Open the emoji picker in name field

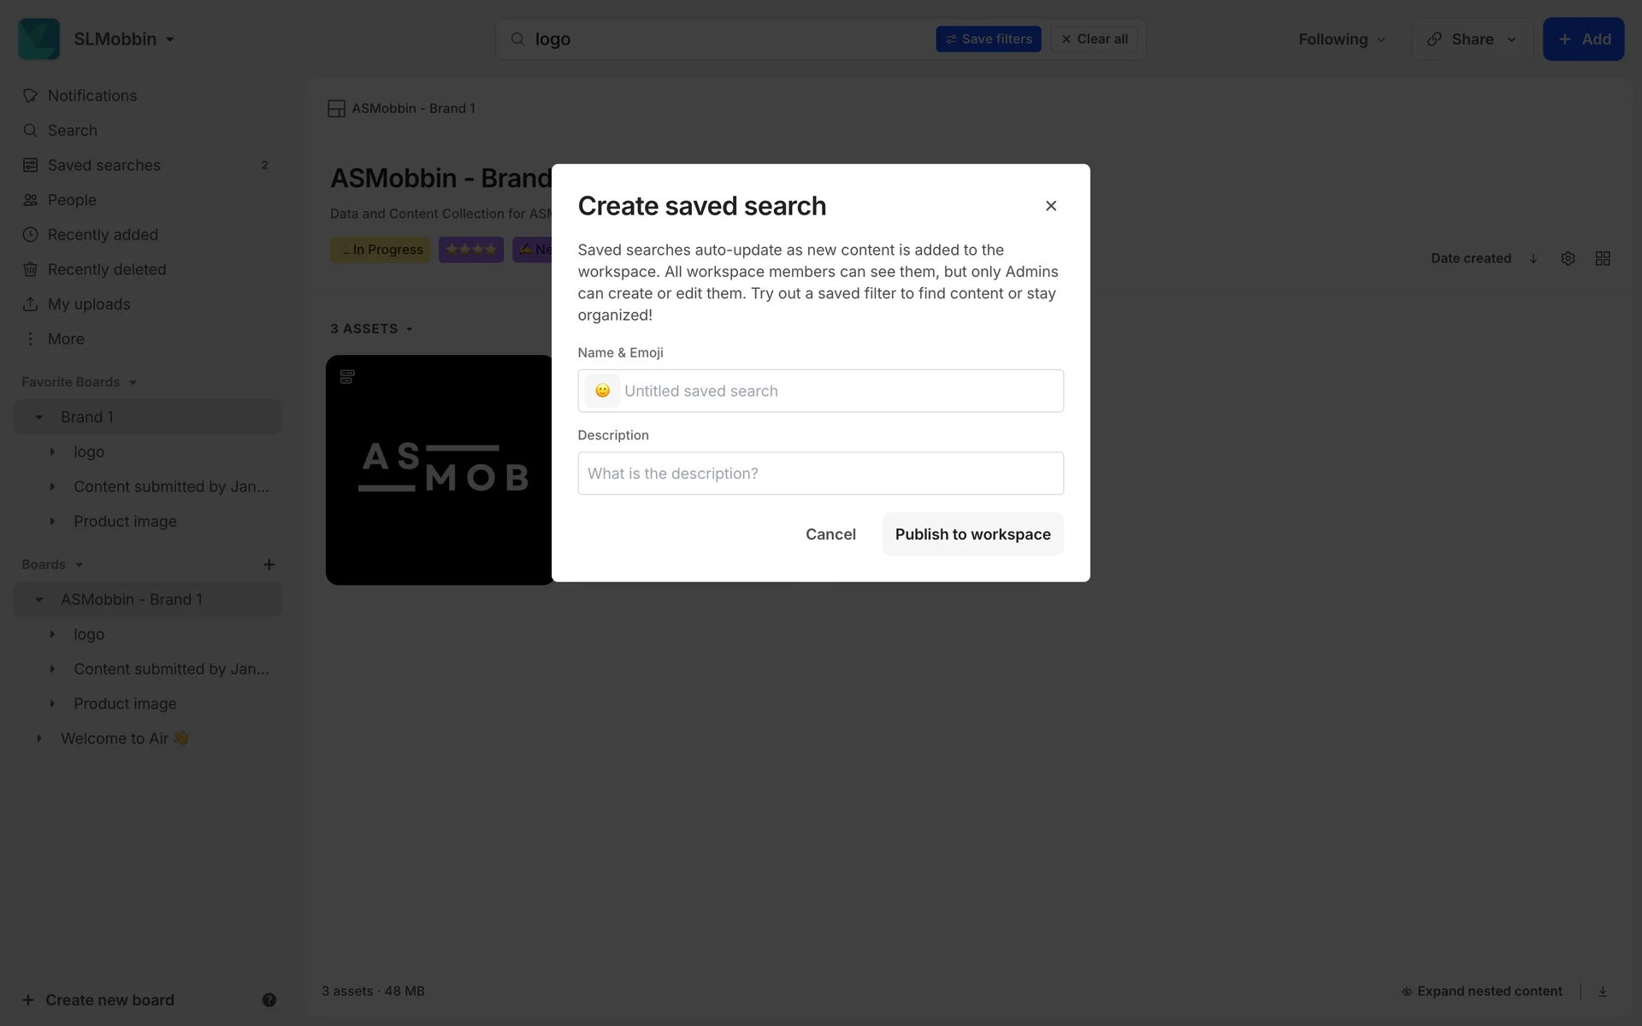coord(602,391)
